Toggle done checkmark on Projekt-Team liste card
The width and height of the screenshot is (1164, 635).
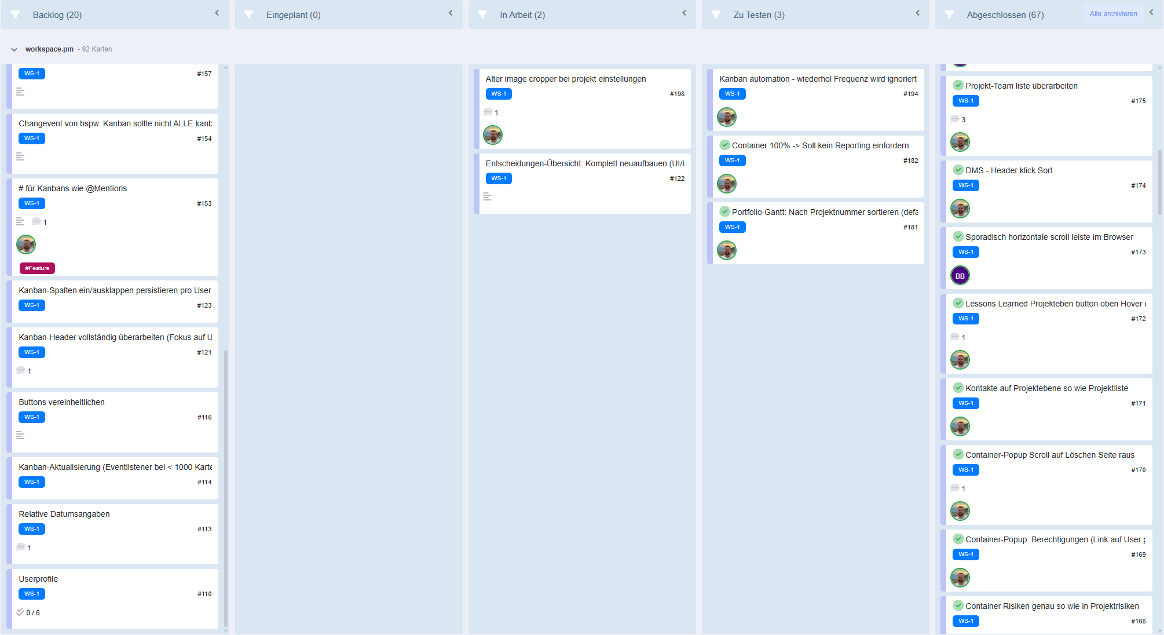point(958,85)
